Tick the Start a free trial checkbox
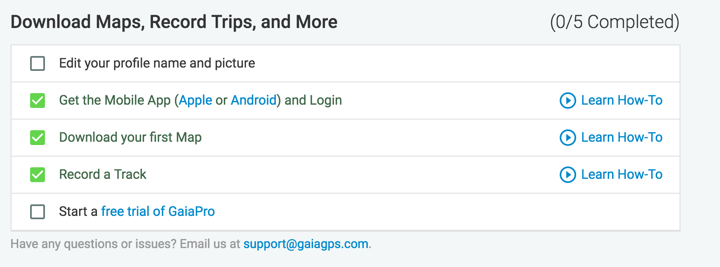The width and height of the screenshot is (720, 267). click(x=38, y=212)
